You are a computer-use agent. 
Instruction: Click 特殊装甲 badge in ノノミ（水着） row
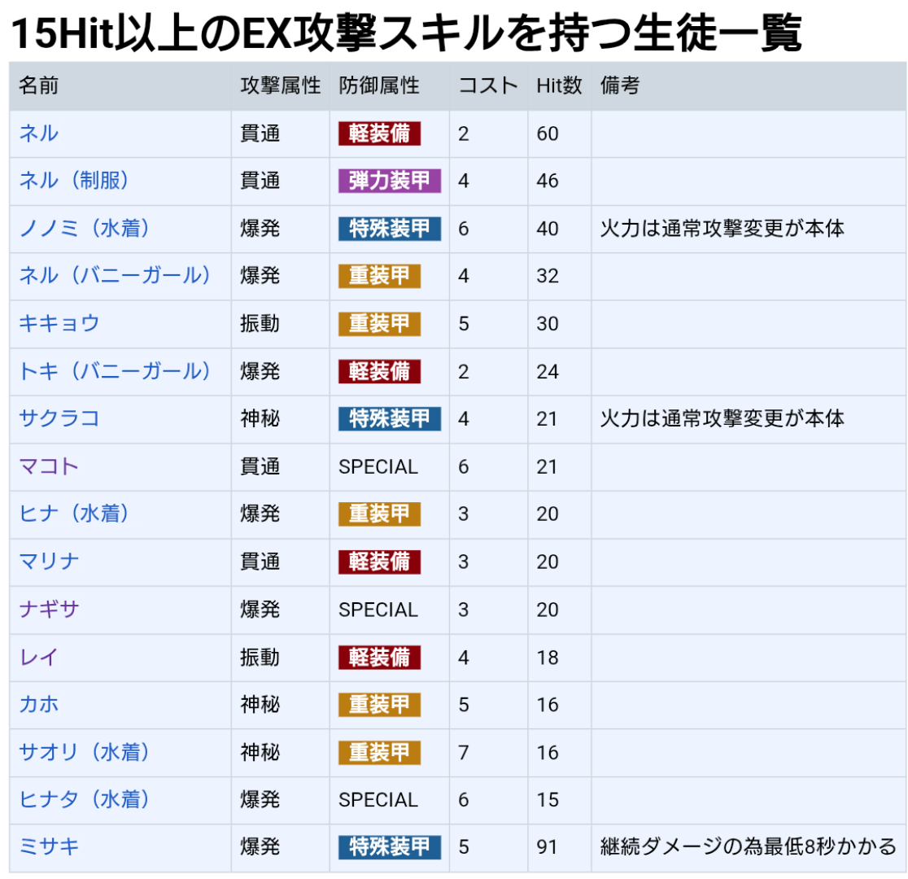pyautogui.click(x=390, y=229)
